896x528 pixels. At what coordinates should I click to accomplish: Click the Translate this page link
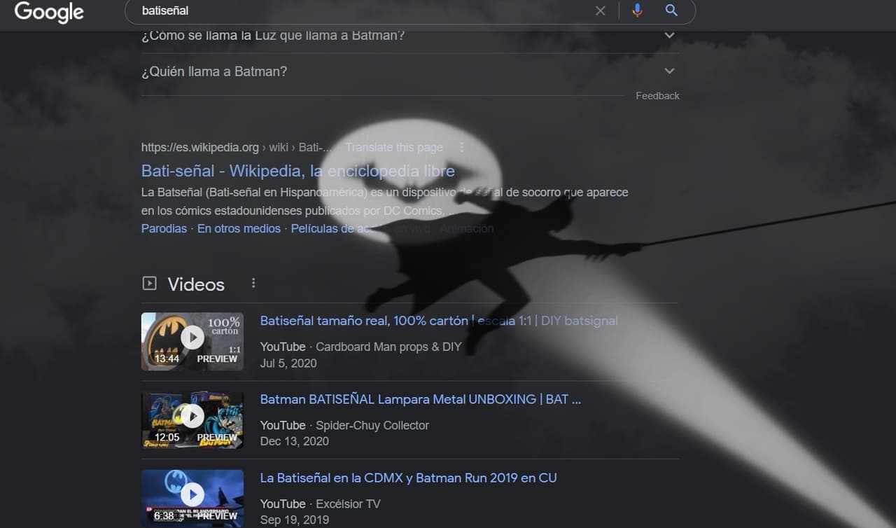(x=393, y=147)
